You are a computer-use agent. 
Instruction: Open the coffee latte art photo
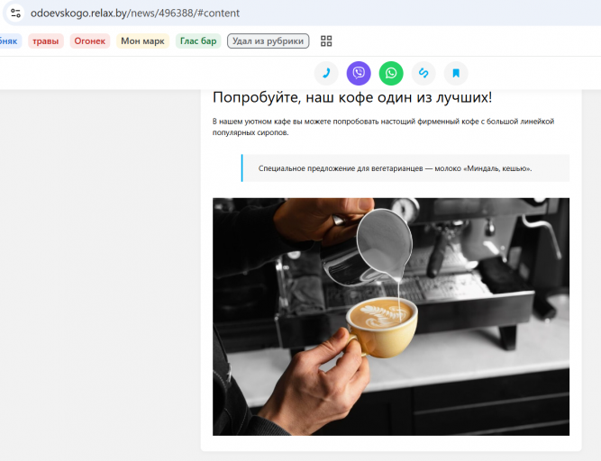coord(391,317)
